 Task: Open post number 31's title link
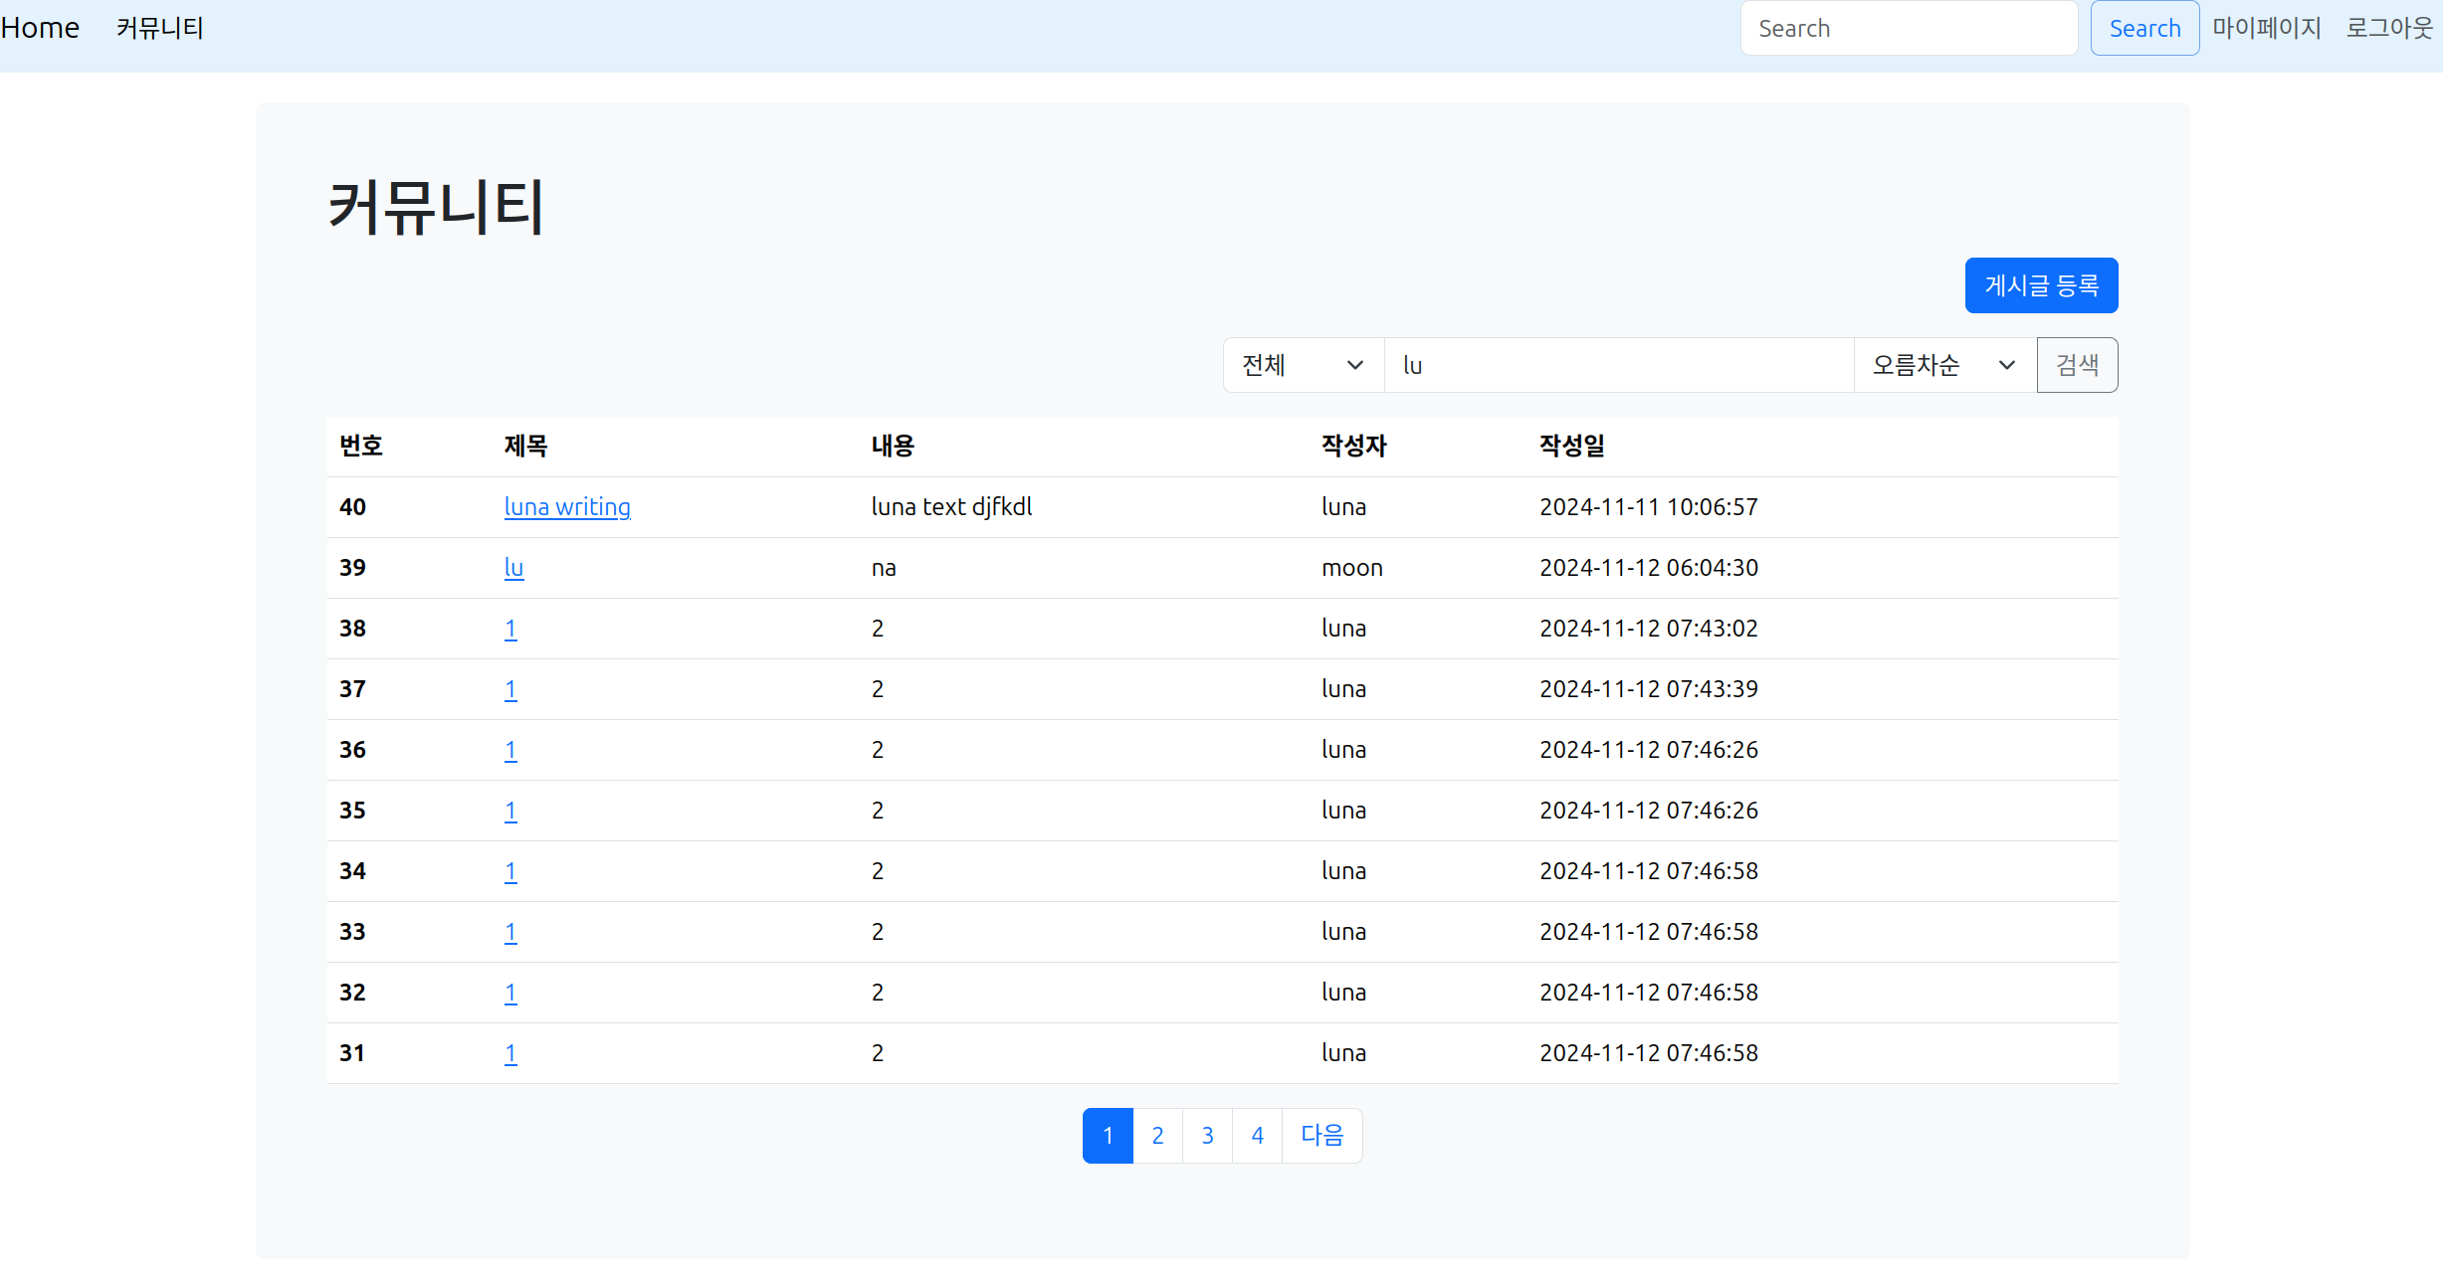point(510,1052)
